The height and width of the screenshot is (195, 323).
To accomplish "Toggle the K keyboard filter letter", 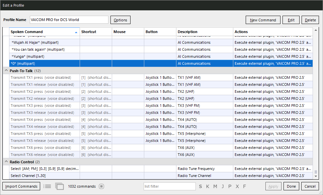I will pos(208,186).
